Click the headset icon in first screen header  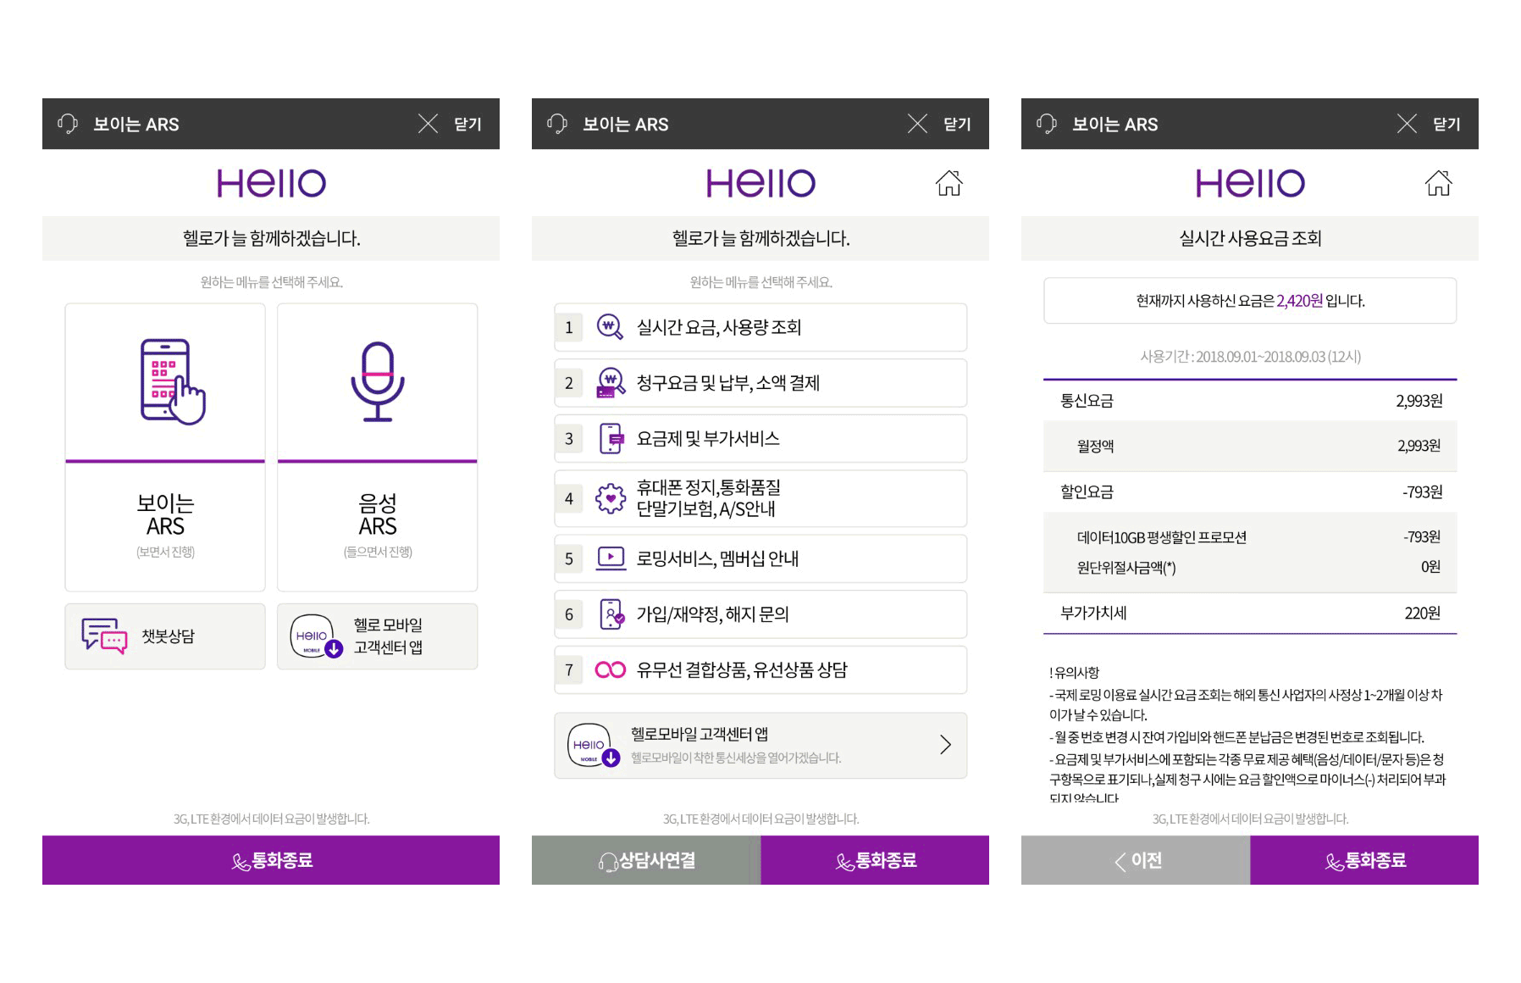[x=68, y=124]
